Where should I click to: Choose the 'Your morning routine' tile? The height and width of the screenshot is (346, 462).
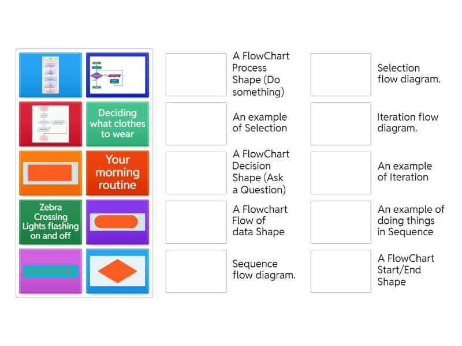[117, 173]
